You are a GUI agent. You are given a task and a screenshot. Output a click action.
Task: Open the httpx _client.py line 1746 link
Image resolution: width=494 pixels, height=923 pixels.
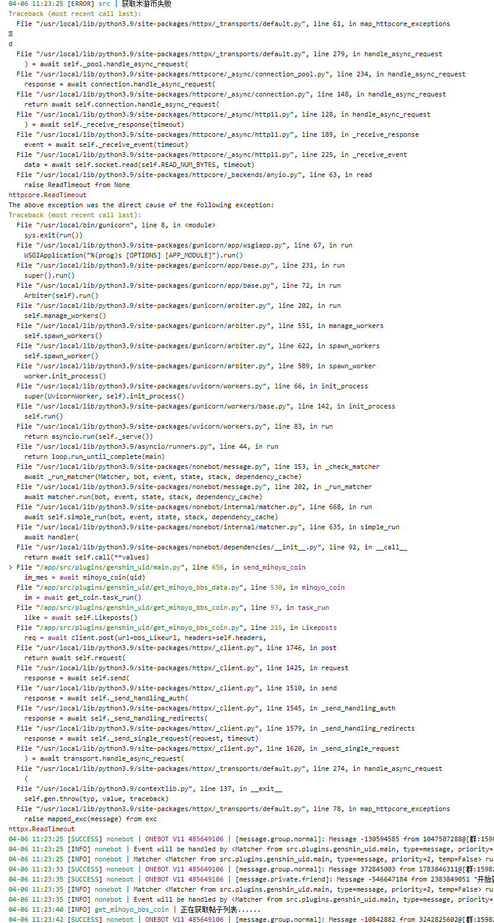click(x=178, y=648)
